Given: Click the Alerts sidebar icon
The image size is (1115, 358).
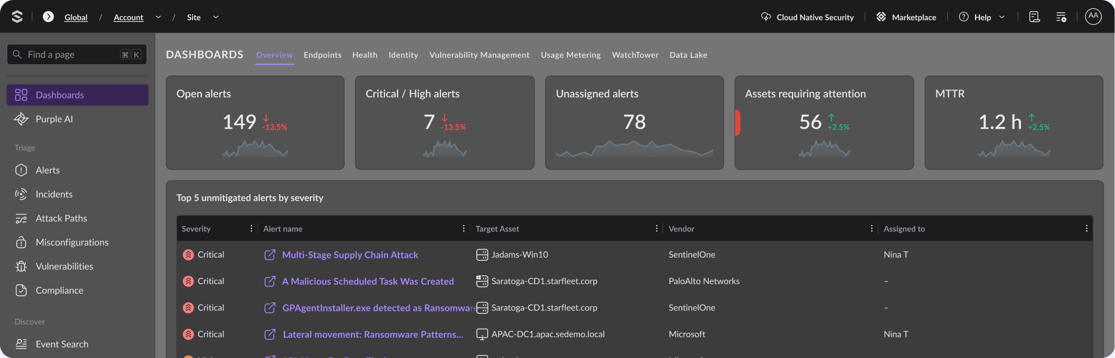Looking at the screenshot, I should [21, 170].
